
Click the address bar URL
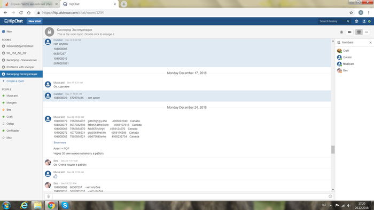point(73,13)
